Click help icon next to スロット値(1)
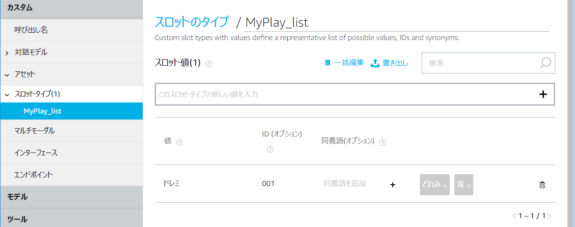Image resolution: width=575 pixels, height=227 pixels. pos(209,64)
